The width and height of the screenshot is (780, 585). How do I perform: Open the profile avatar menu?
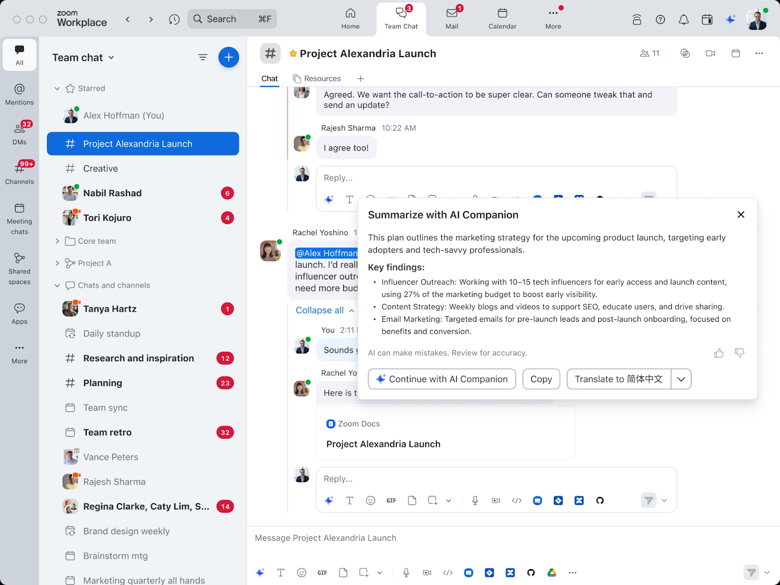[x=756, y=19]
